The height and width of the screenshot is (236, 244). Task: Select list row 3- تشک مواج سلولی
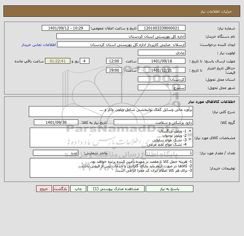click(170, 140)
